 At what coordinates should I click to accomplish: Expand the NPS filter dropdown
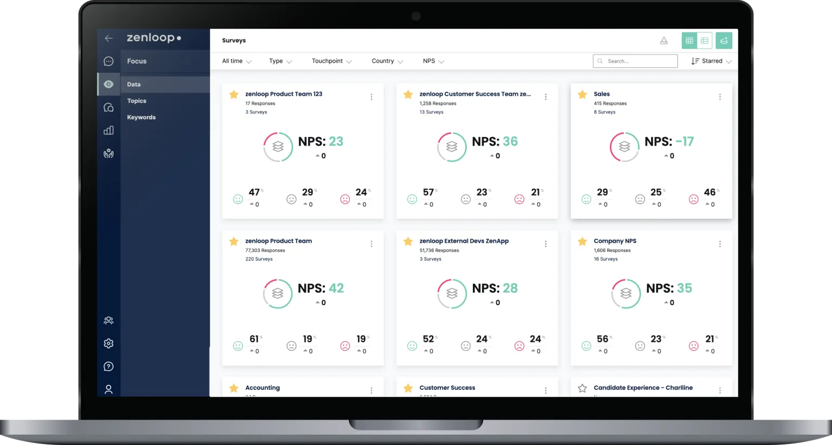tap(433, 61)
